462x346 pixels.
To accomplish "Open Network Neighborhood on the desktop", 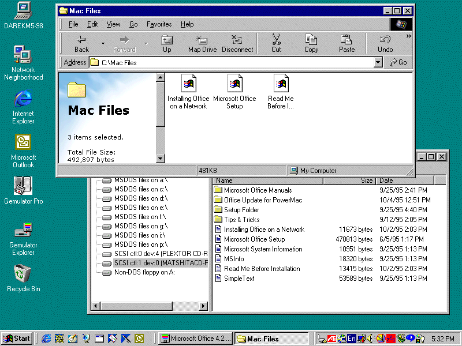I will [23, 63].
